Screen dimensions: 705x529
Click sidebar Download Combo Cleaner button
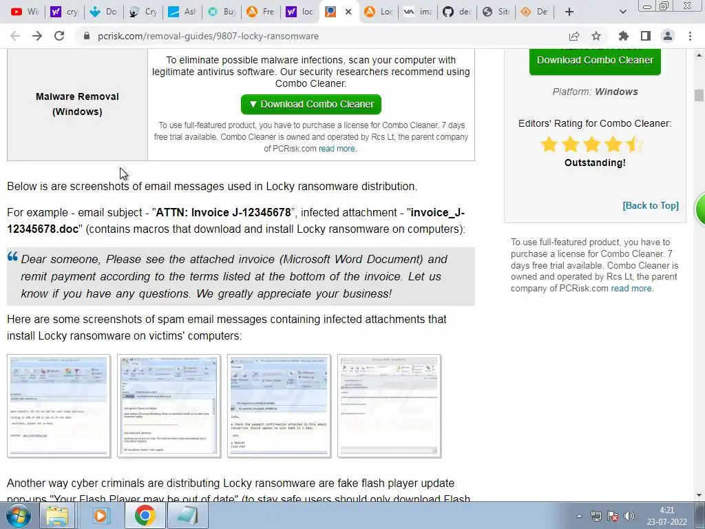pyautogui.click(x=595, y=61)
